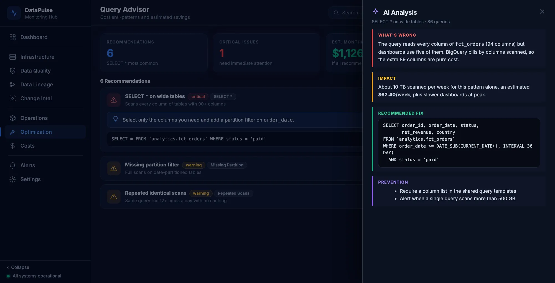Click the '6 Recommendations' heading
555x283 pixels.
point(125,81)
